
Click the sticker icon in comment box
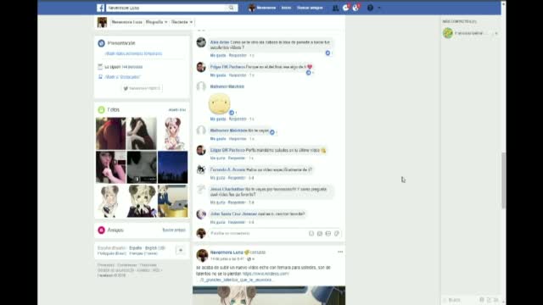click(337, 234)
